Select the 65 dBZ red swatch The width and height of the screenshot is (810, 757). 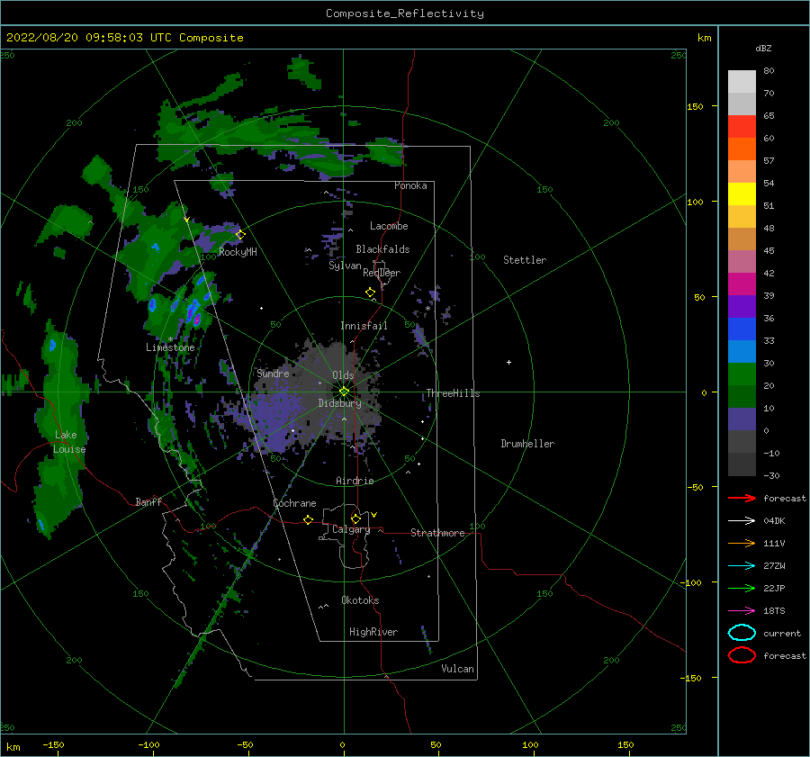pos(742,126)
